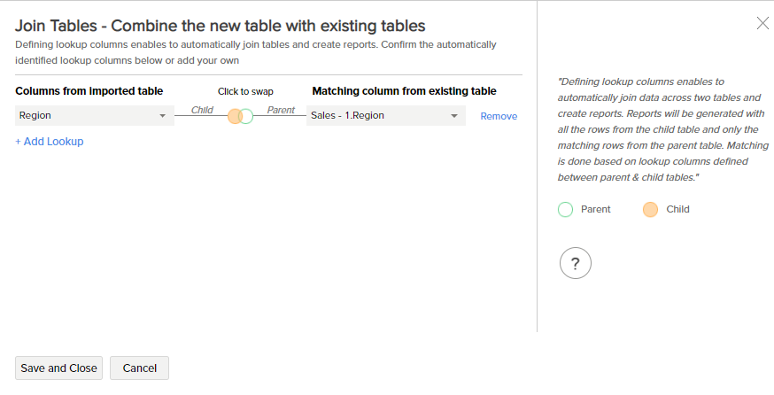
Task: Close the Join Tables dialog with X
Action: click(762, 24)
